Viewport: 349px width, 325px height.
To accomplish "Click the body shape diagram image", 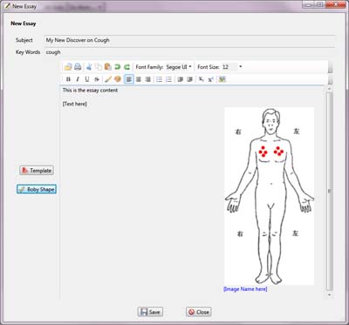I will [x=269, y=196].
